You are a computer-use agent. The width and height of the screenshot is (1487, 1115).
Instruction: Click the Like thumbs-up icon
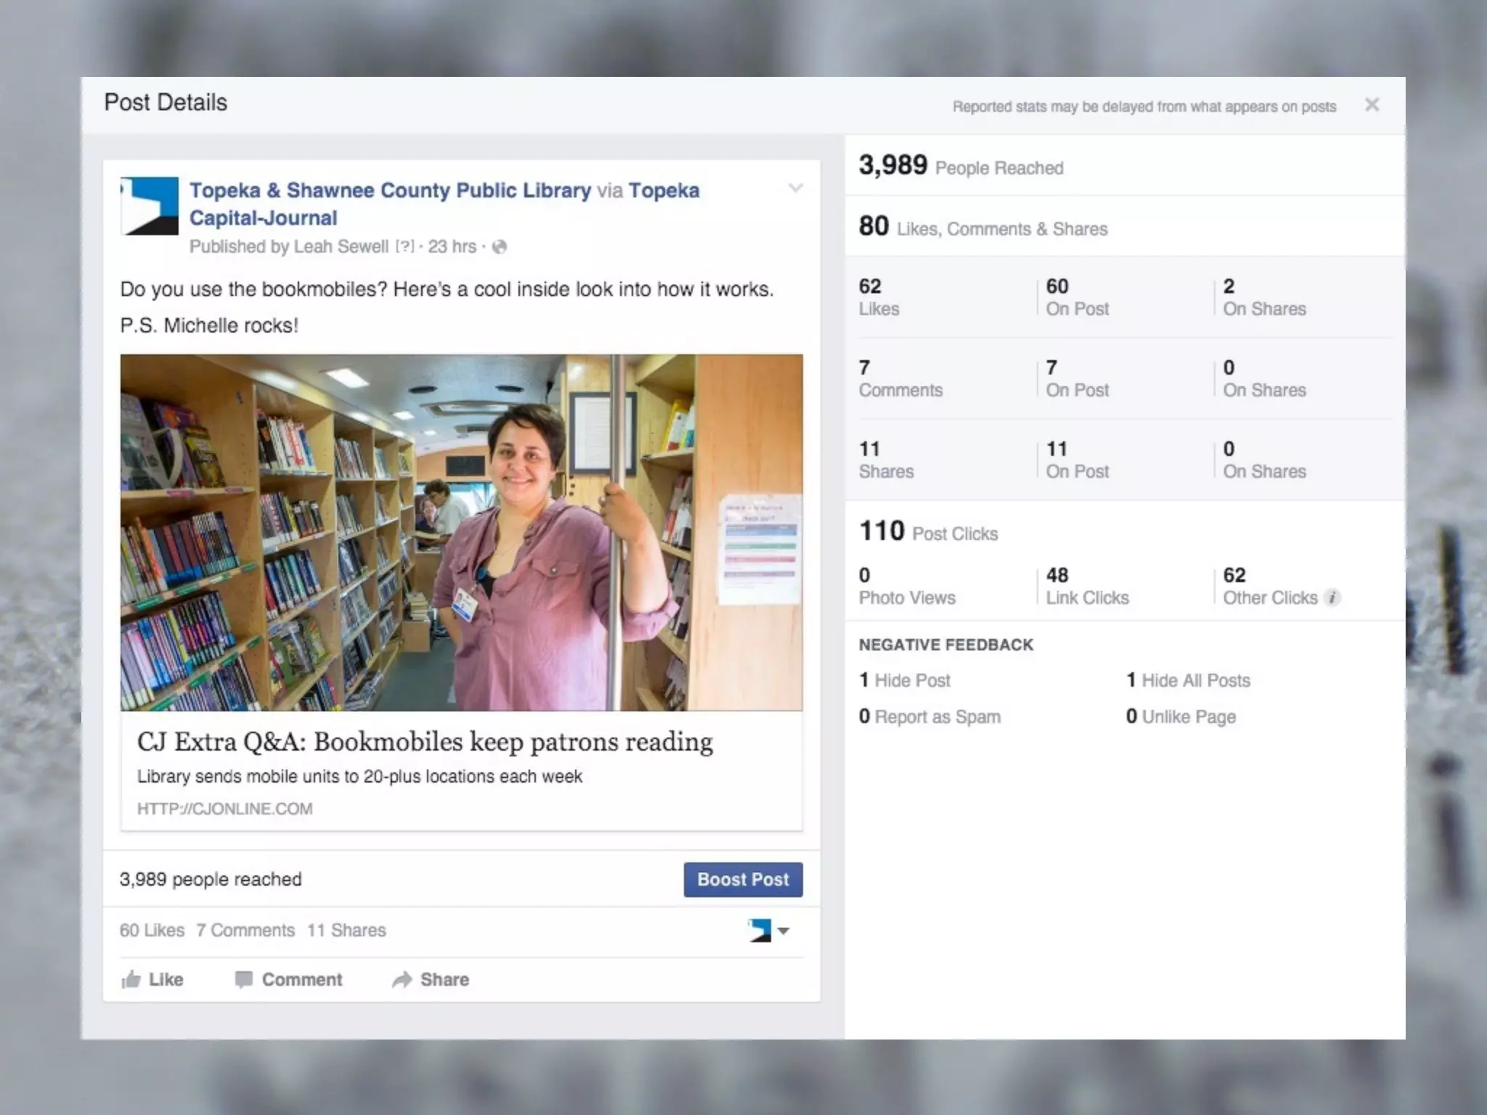click(131, 979)
